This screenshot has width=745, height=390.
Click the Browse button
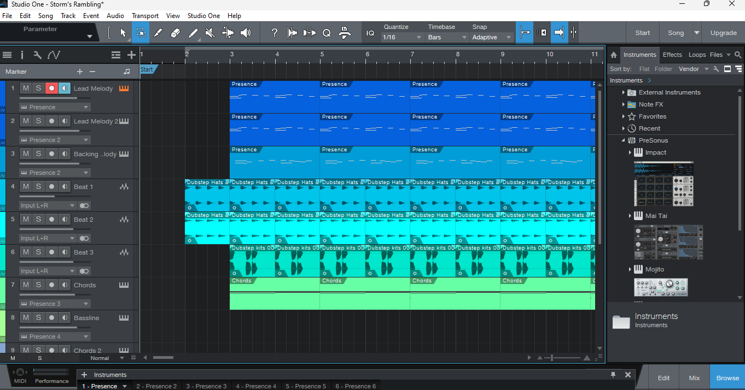[x=727, y=378]
